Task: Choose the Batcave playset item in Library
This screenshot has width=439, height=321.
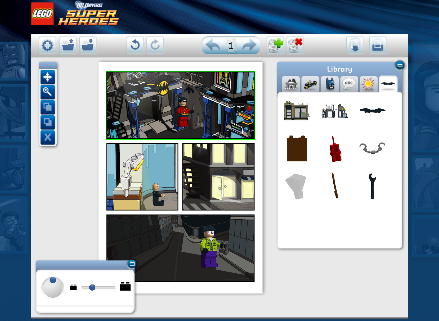Action: (335, 111)
